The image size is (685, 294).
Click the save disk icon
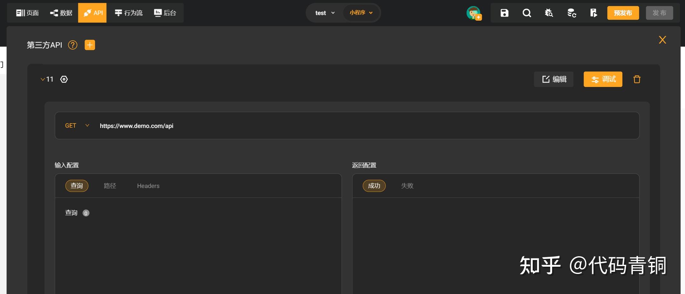click(x=504, y=13)
